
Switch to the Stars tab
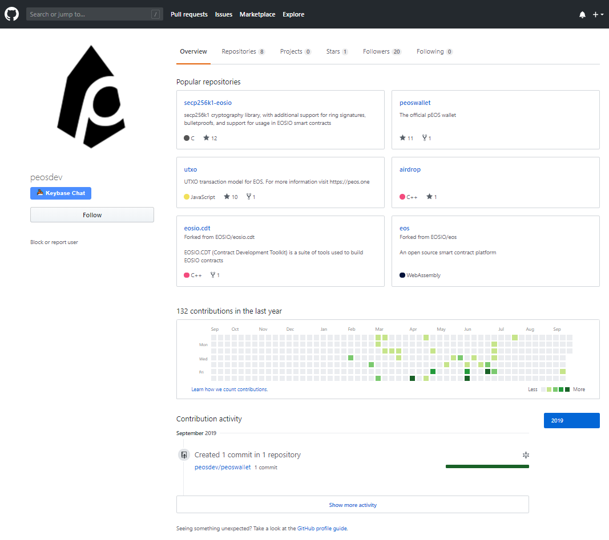[337, 51]
